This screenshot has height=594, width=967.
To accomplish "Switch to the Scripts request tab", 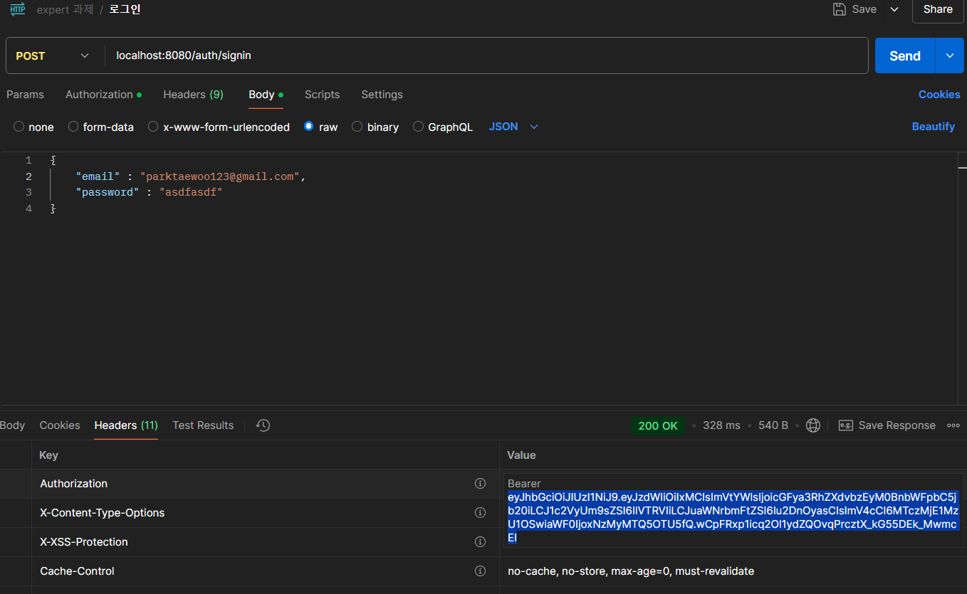I will coord(322,95).
